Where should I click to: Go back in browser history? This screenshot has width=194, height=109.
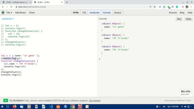tap(3, 7)
